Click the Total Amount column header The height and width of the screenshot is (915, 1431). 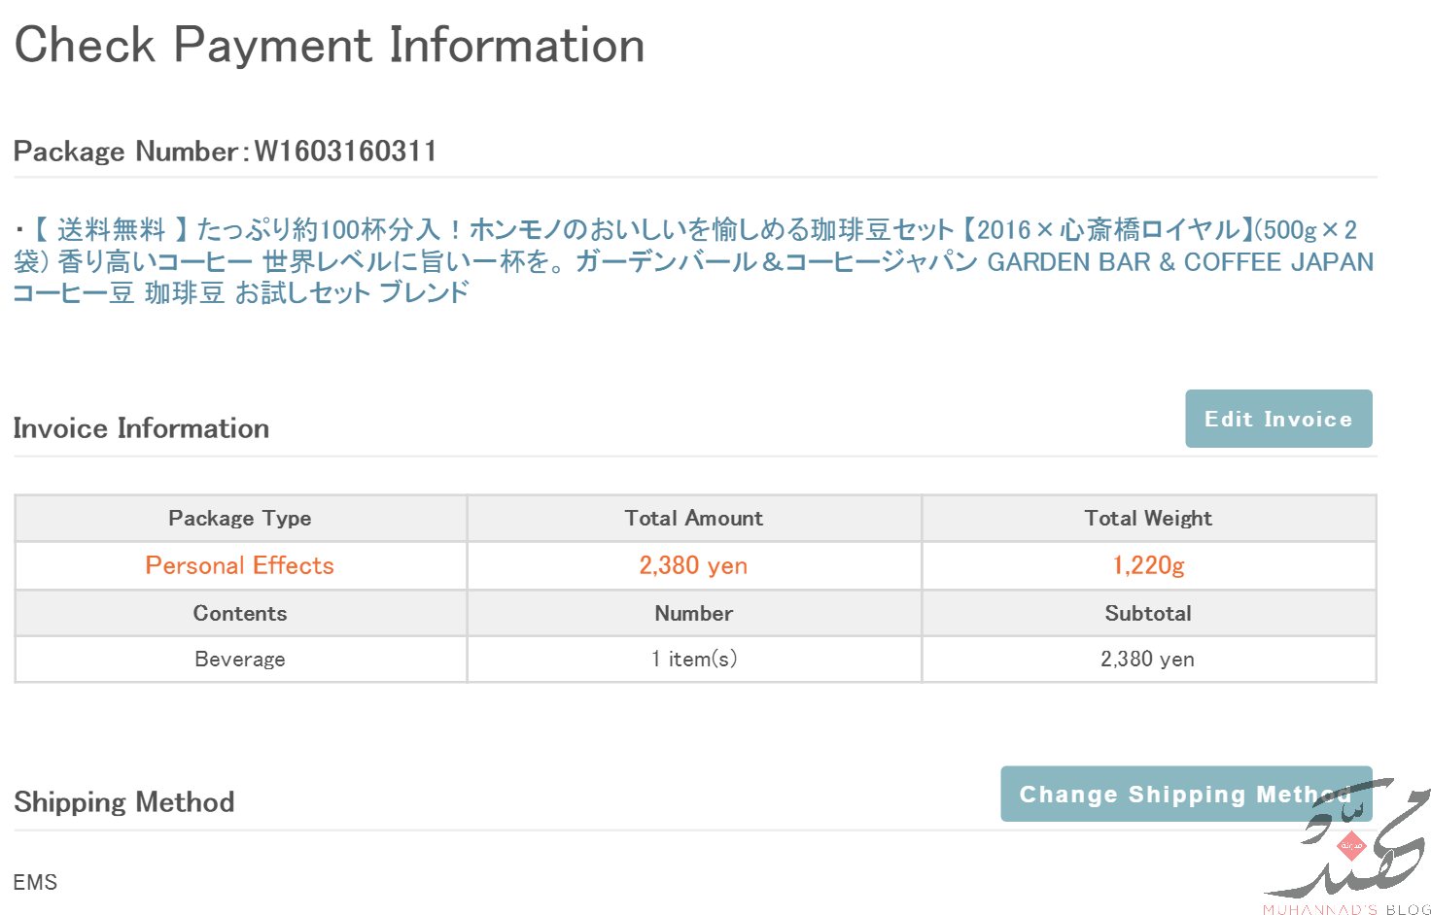pos(693,519)
